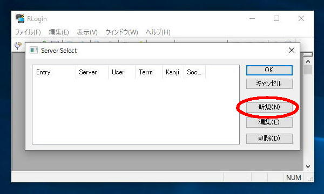The width and height of the screenshot is (324, 194).
Task: Create a new entry with 新規(N)
Action: click(269, 107)
